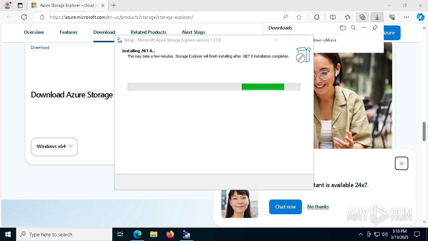Open the taskbar clock and date
The height and width of the screenshot is (241, 428).
399,234
